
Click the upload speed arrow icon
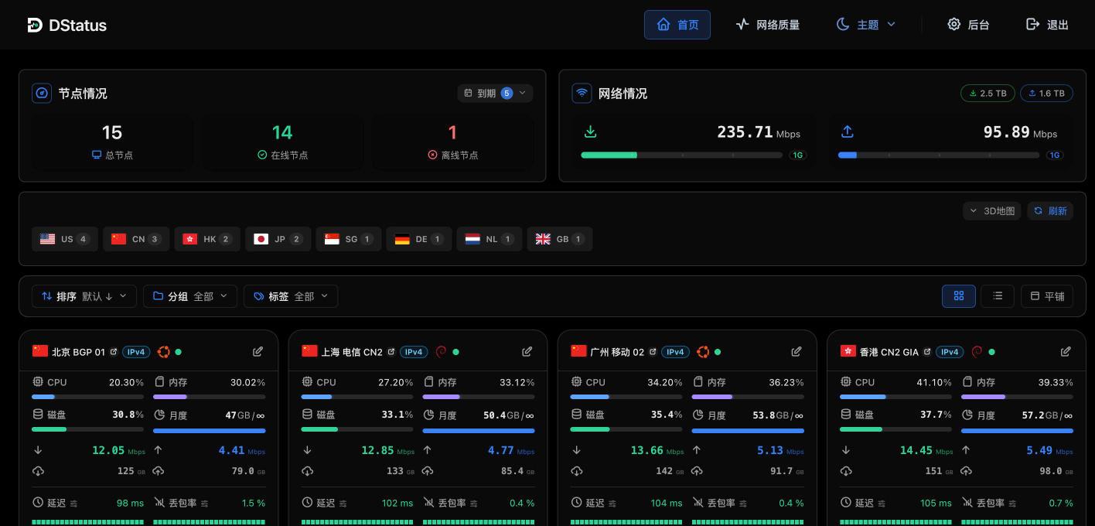click(848, 131)
